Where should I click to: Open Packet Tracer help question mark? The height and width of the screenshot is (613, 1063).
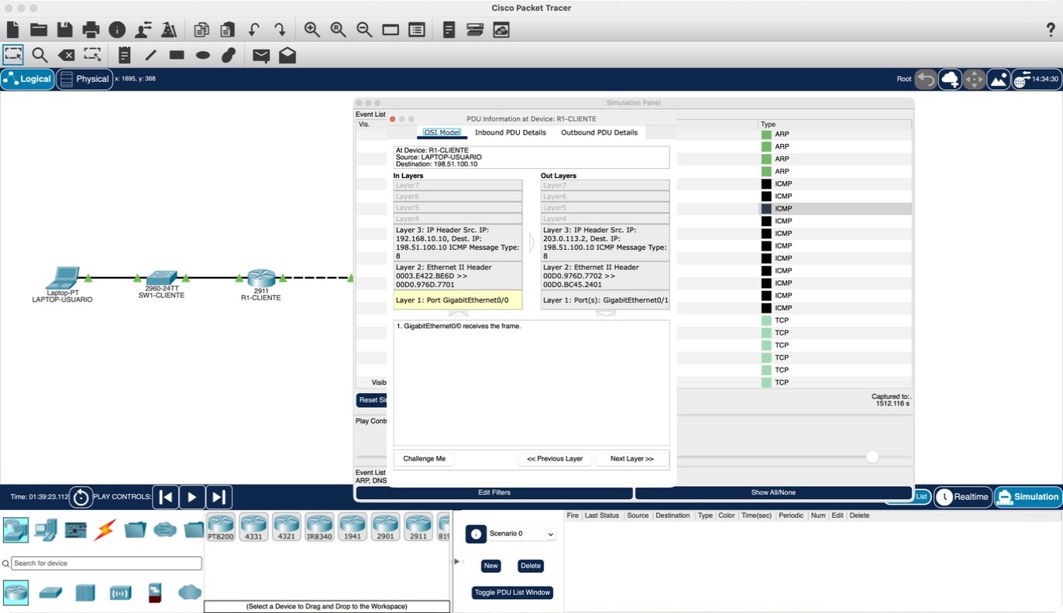point(1051,30)
